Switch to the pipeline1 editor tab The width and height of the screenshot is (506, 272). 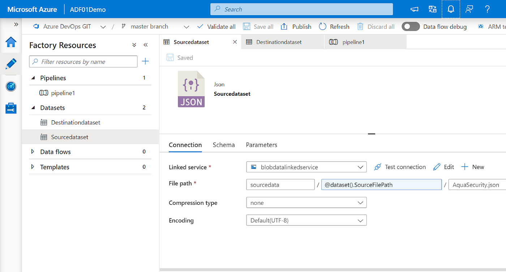365,42
